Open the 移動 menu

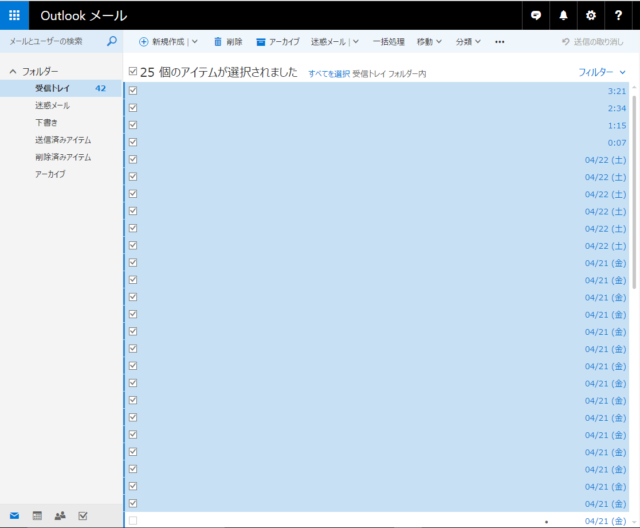point(429,41)
